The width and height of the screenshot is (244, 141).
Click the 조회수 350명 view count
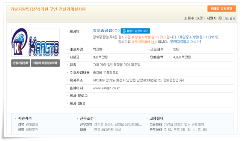coord(193,18)
